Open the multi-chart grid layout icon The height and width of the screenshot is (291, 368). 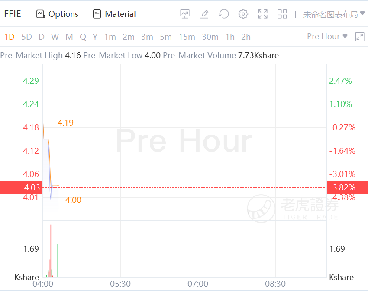tap(282, 14)
